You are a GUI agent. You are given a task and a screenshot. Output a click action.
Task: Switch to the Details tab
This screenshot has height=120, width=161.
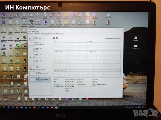point(58,34)
